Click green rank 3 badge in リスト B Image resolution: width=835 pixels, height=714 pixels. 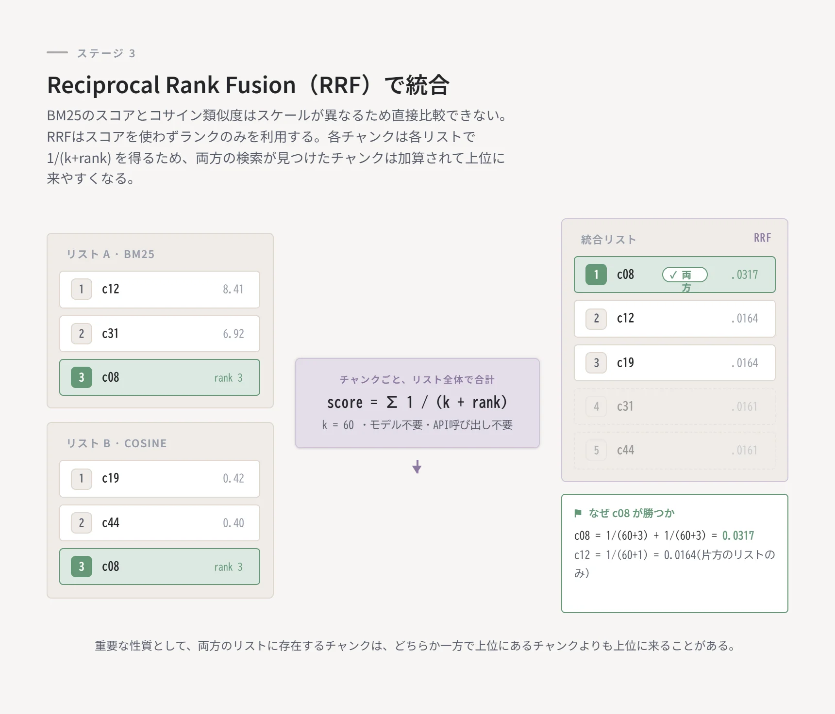point(82,567)
